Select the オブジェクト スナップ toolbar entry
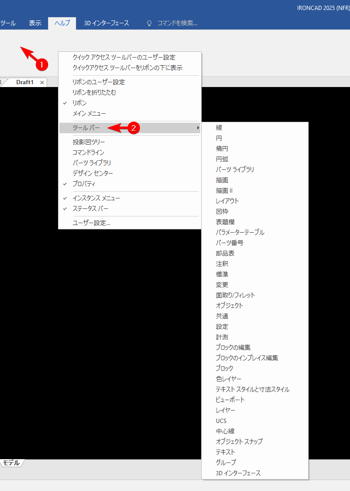 click(255, 442)
